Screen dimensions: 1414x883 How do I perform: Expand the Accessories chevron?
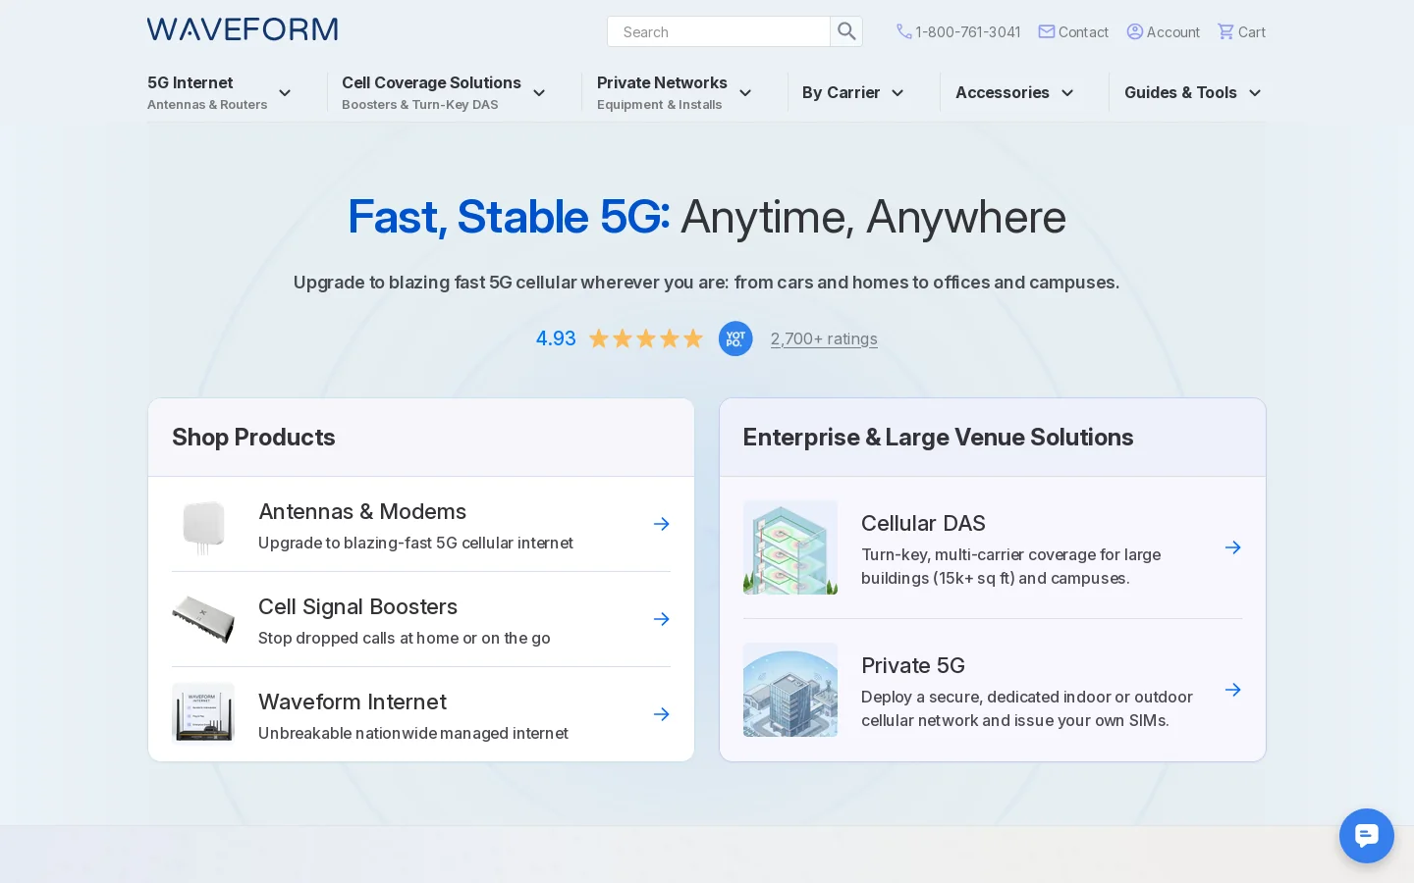tap(1067, 93)
